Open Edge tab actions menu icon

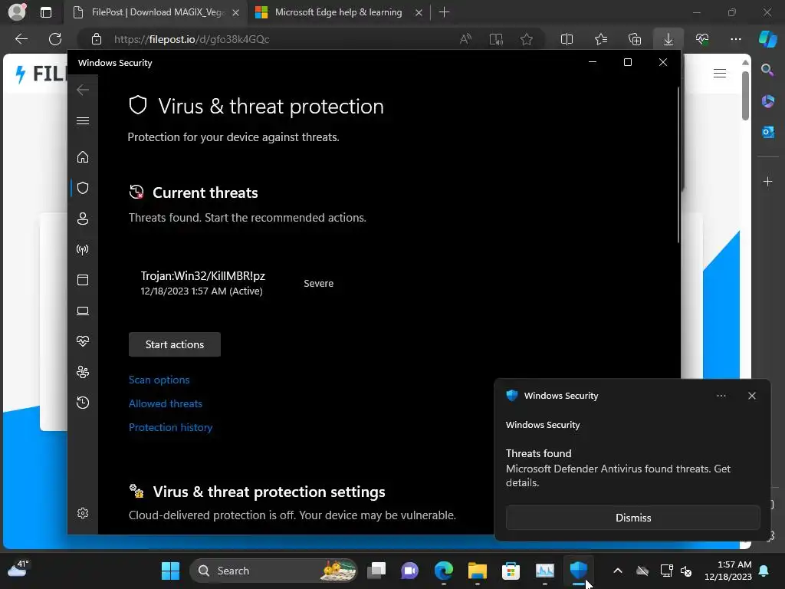pos(45,12)
